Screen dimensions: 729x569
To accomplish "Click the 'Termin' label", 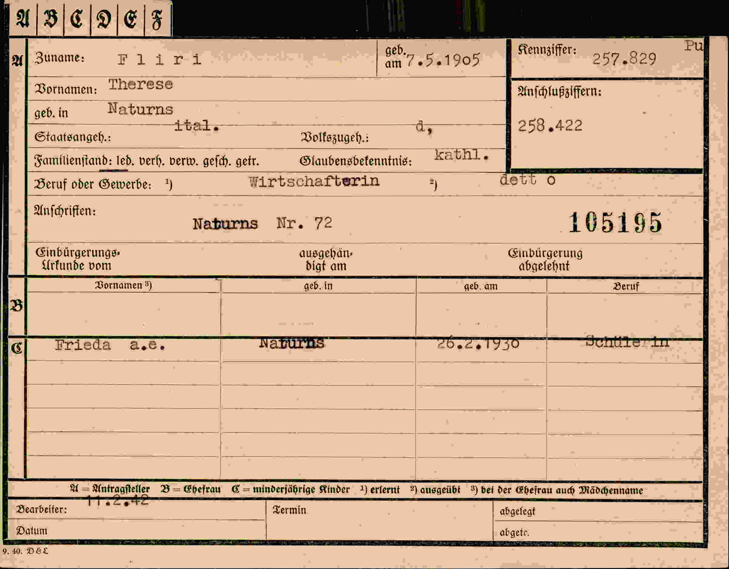I will tap(289, 510).
